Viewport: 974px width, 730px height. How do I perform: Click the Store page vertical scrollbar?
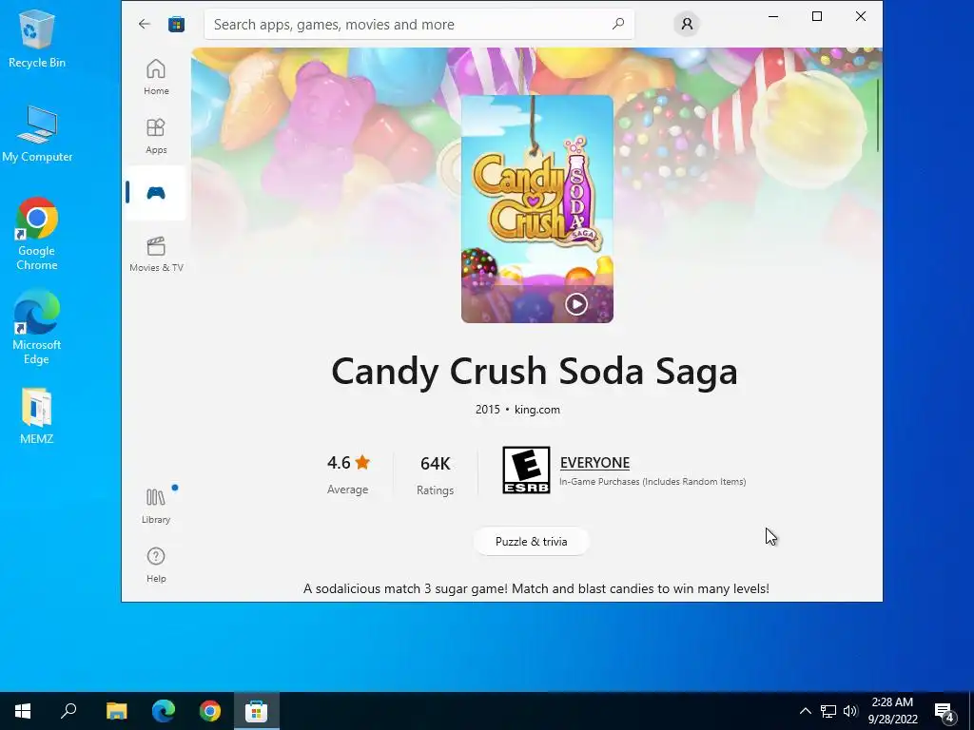pyautogui.click(x=878, y=115)
